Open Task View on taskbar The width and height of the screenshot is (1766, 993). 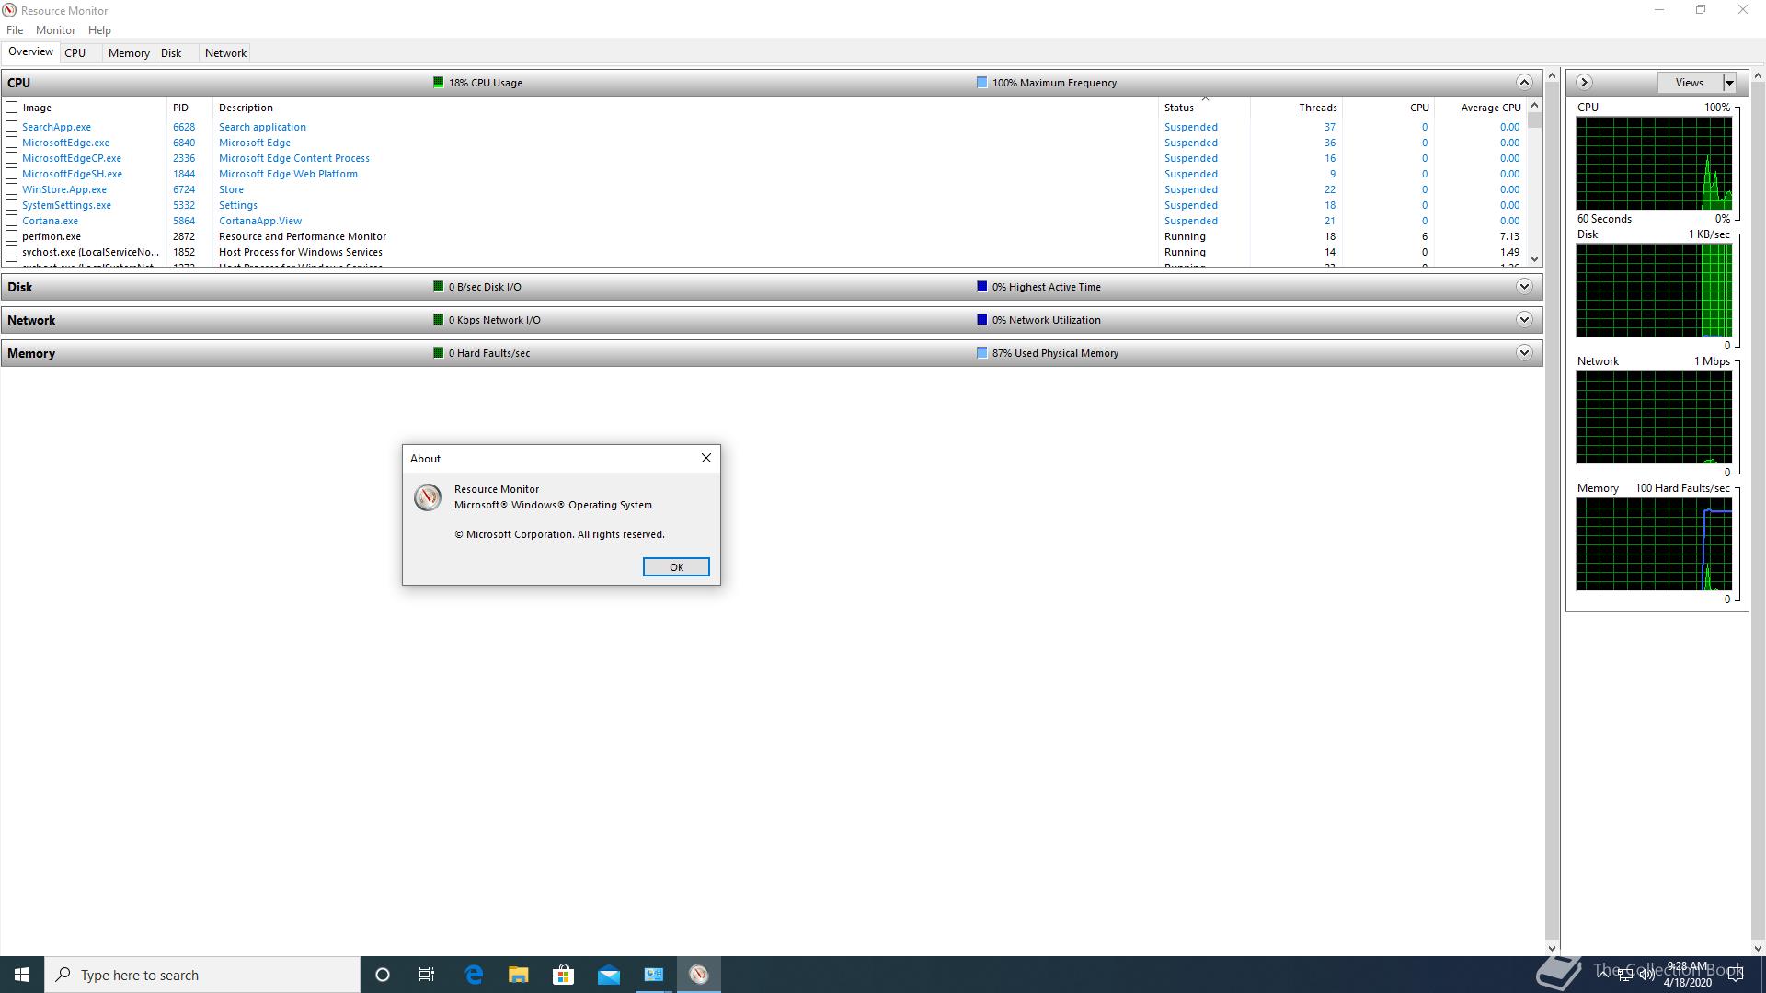[427, 975]
